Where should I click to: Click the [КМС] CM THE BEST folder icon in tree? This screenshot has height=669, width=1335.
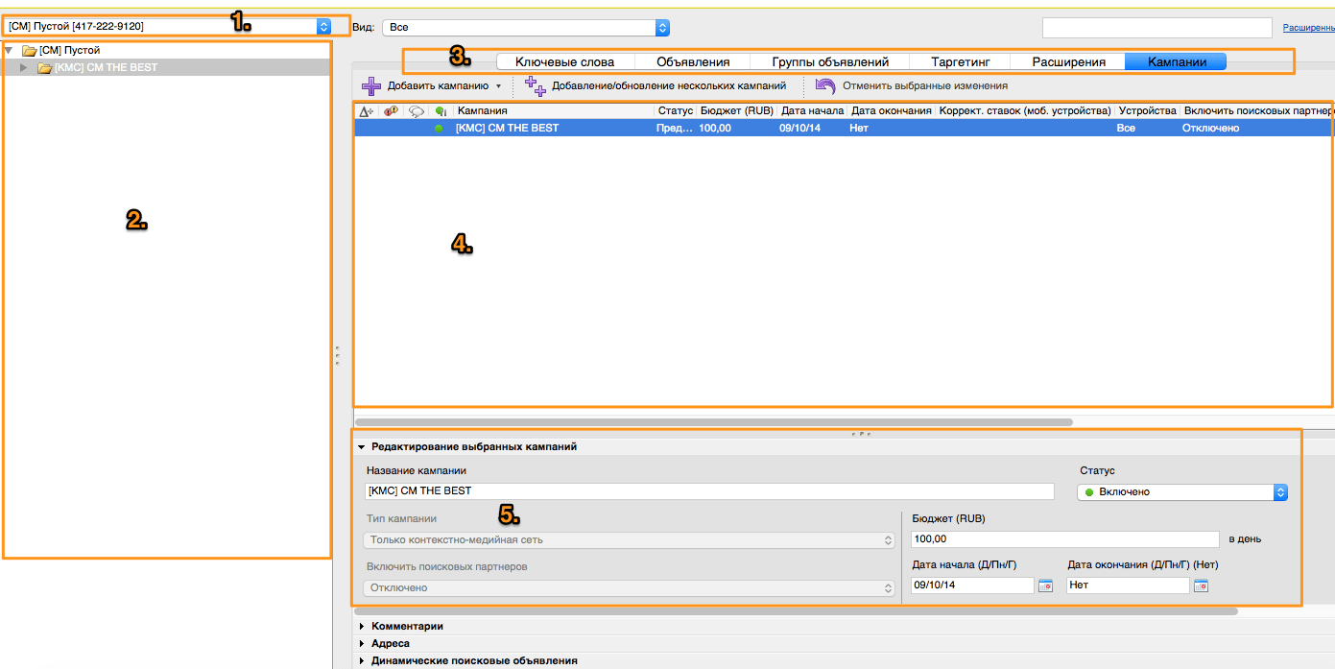[x=44, y=68]
